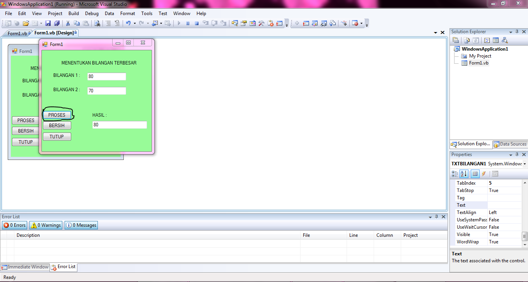Sort properties alphabetically with the A-Z icon
This screenshot has height=282, width=528.
coord(464,174)
